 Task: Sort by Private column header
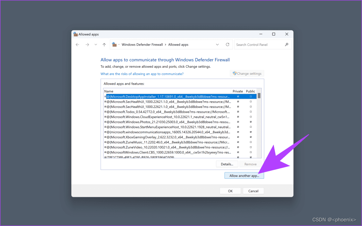coord(238,91)
